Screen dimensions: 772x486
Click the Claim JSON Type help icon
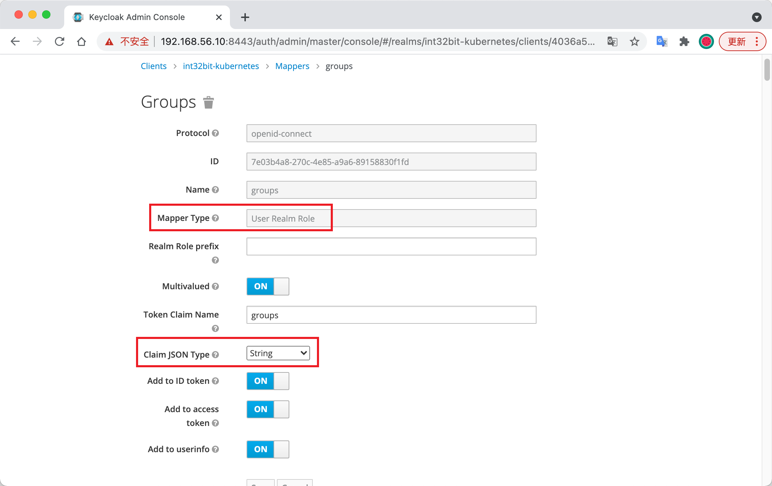coord(215,355)
